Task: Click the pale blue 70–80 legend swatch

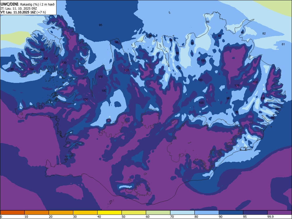Action: 182,213
